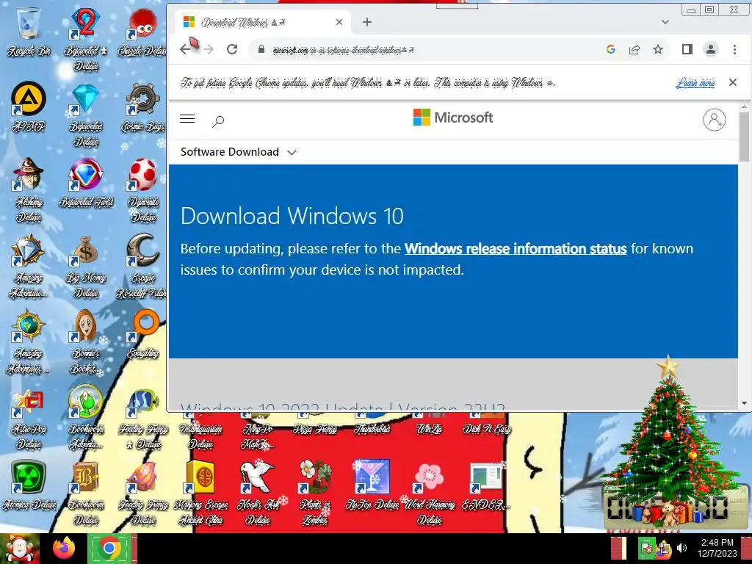Click the taskbar clock showing 2:48 PM
Viewport: 752px width, 564px height.
[x=717, y=548]
